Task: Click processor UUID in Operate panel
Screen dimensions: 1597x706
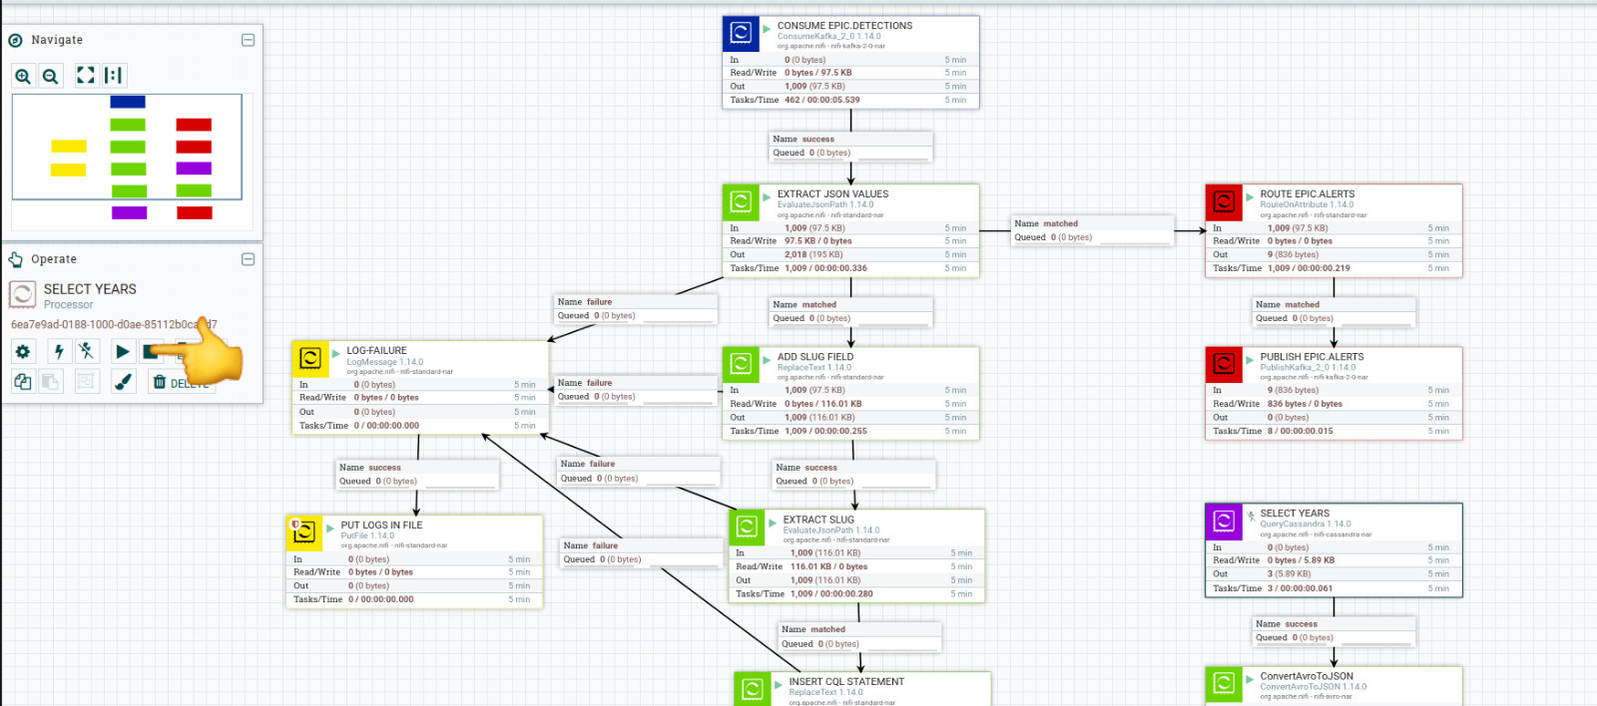Action: (114, 324)
